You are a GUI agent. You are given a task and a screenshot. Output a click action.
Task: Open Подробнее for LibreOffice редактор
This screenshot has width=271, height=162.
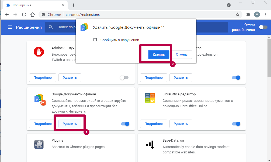(x=154, y=124)
